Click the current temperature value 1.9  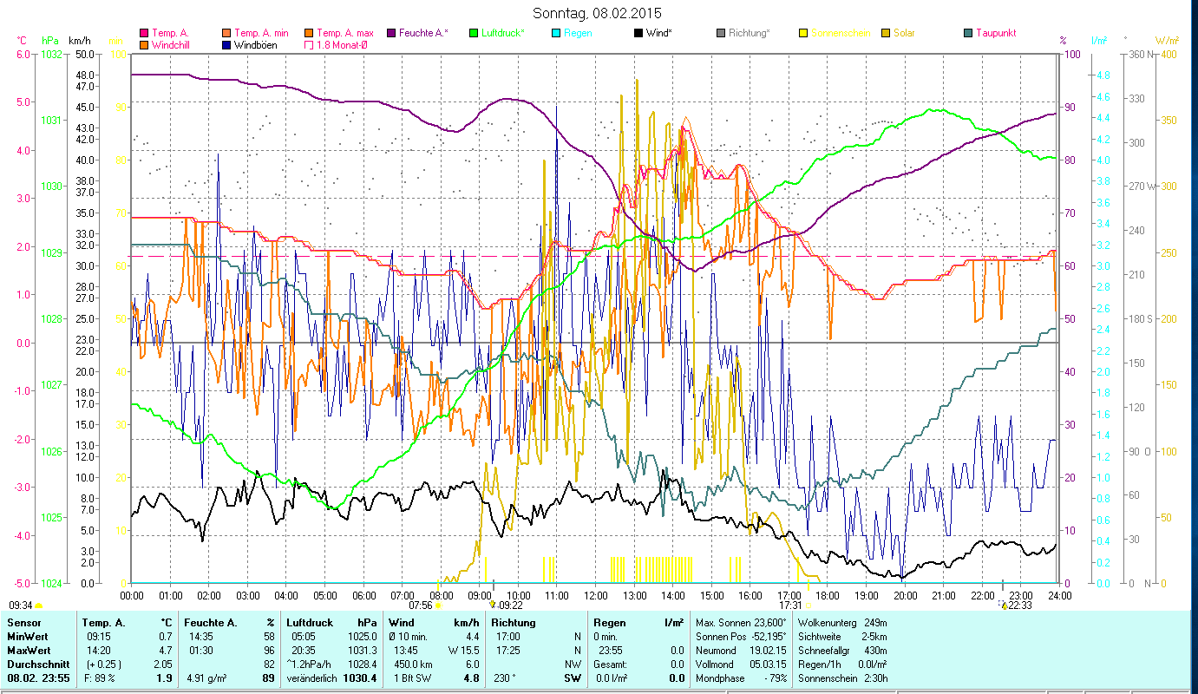pos(164,678)
